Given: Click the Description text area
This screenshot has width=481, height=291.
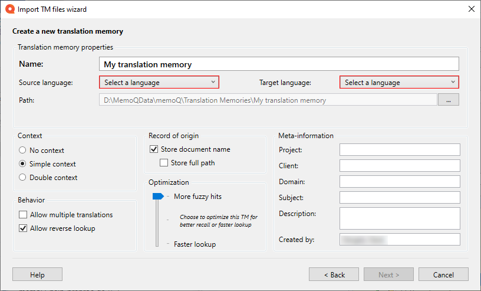Looking at the screenshot, I should (x=400, y=218).
